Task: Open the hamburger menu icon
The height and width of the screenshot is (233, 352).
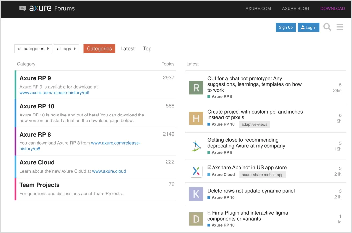Action: click(340, 27)
